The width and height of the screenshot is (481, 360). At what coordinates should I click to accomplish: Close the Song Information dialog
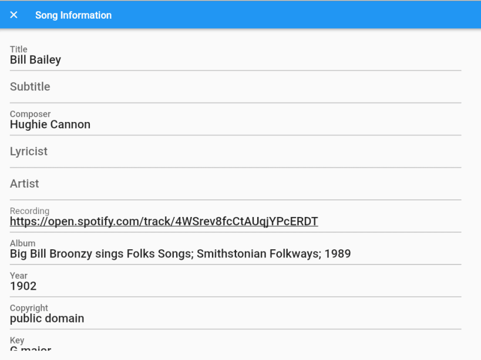coord(14,15)
